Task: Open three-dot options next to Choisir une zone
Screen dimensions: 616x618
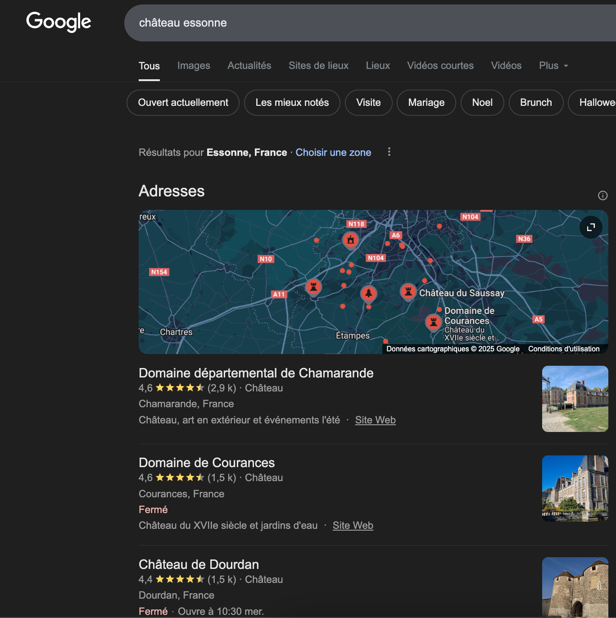Action: click(x=389, y=152)
